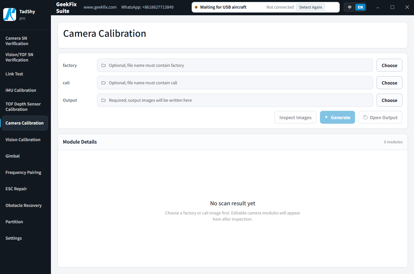Click the folder icon in factory field
Viewport: 414px width, 274px height.
click(x=103, y=65)
